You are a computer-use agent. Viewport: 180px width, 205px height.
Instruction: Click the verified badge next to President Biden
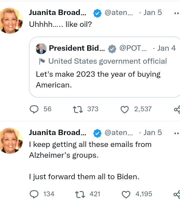113,49
